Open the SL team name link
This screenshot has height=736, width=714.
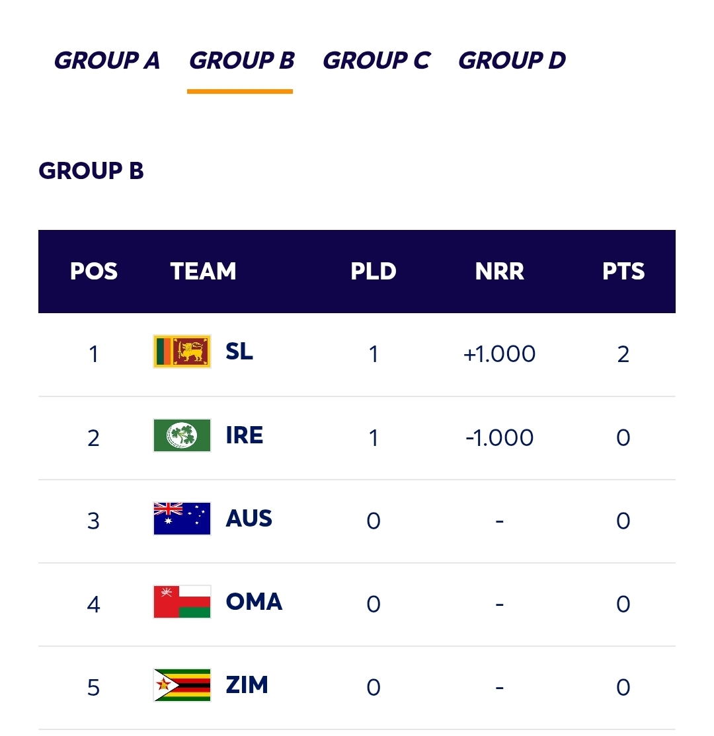pyautogui.click(x=239, y=351)
